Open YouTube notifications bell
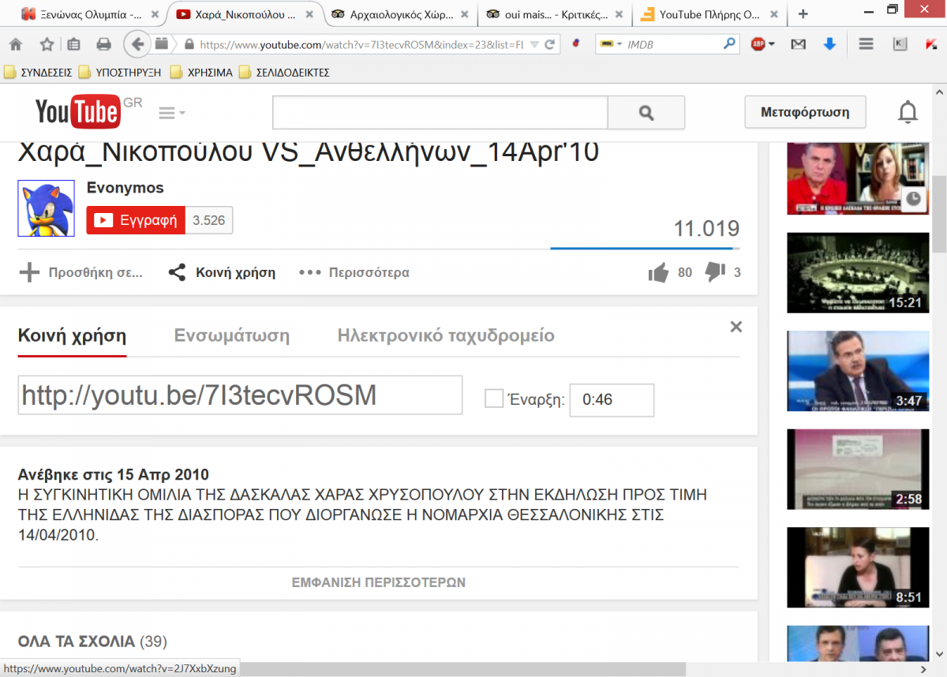Image resolution: width=947 pixels, height=677 pixels. (908, 113)
